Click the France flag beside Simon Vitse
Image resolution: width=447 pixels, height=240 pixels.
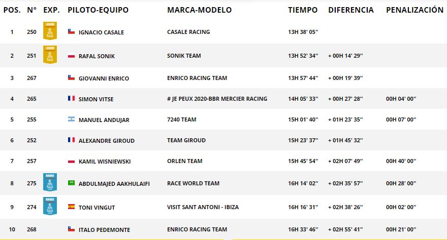72,98
